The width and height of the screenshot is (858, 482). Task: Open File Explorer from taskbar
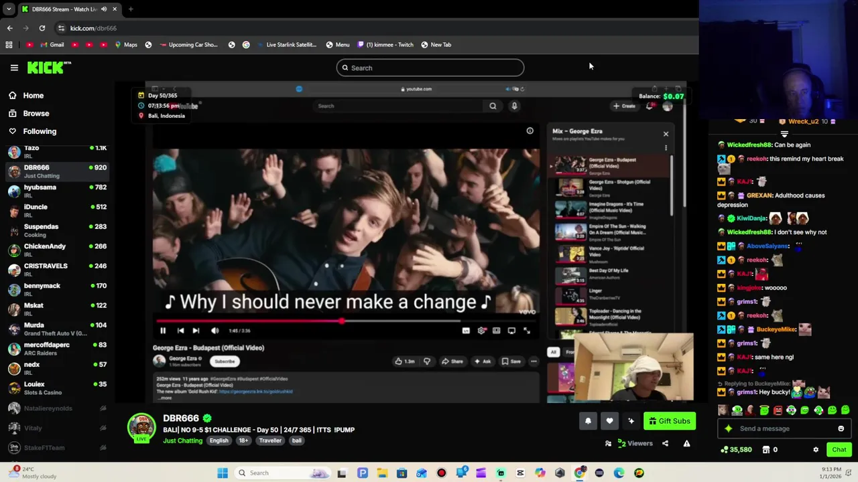coord(382,473)
